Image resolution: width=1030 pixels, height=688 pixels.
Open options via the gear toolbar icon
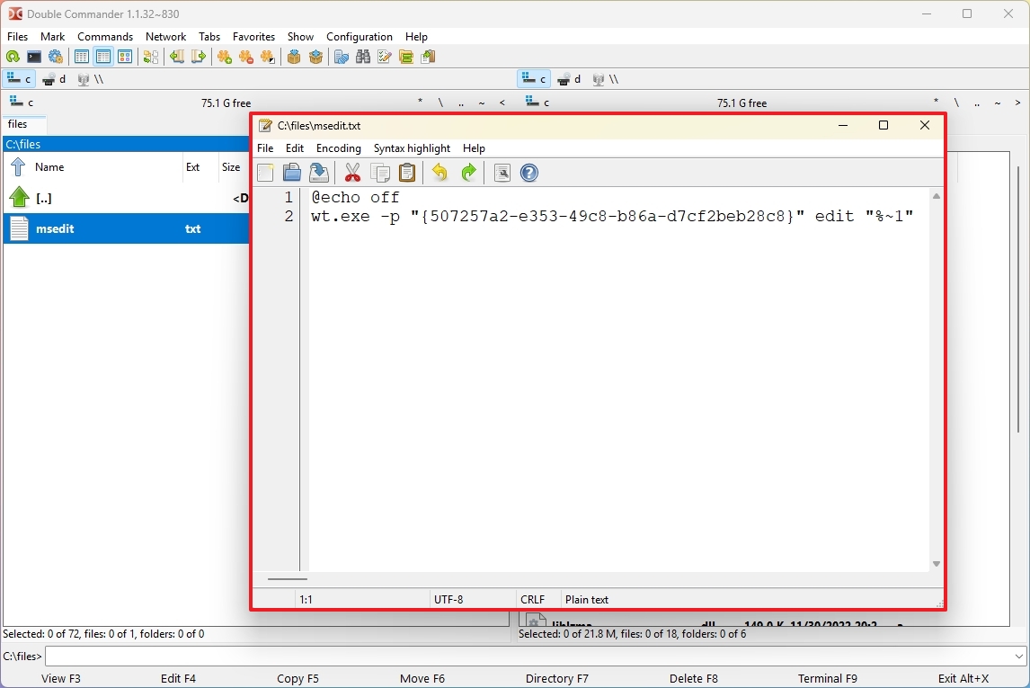coord(56,57)
